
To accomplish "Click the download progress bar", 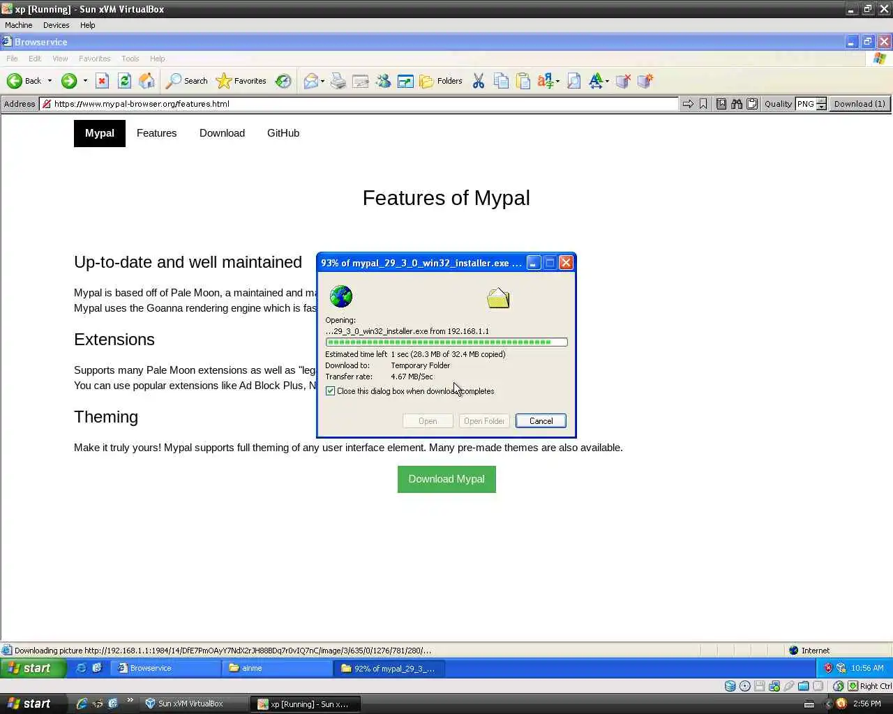I will pyautogui.click(x=446, y=342).
